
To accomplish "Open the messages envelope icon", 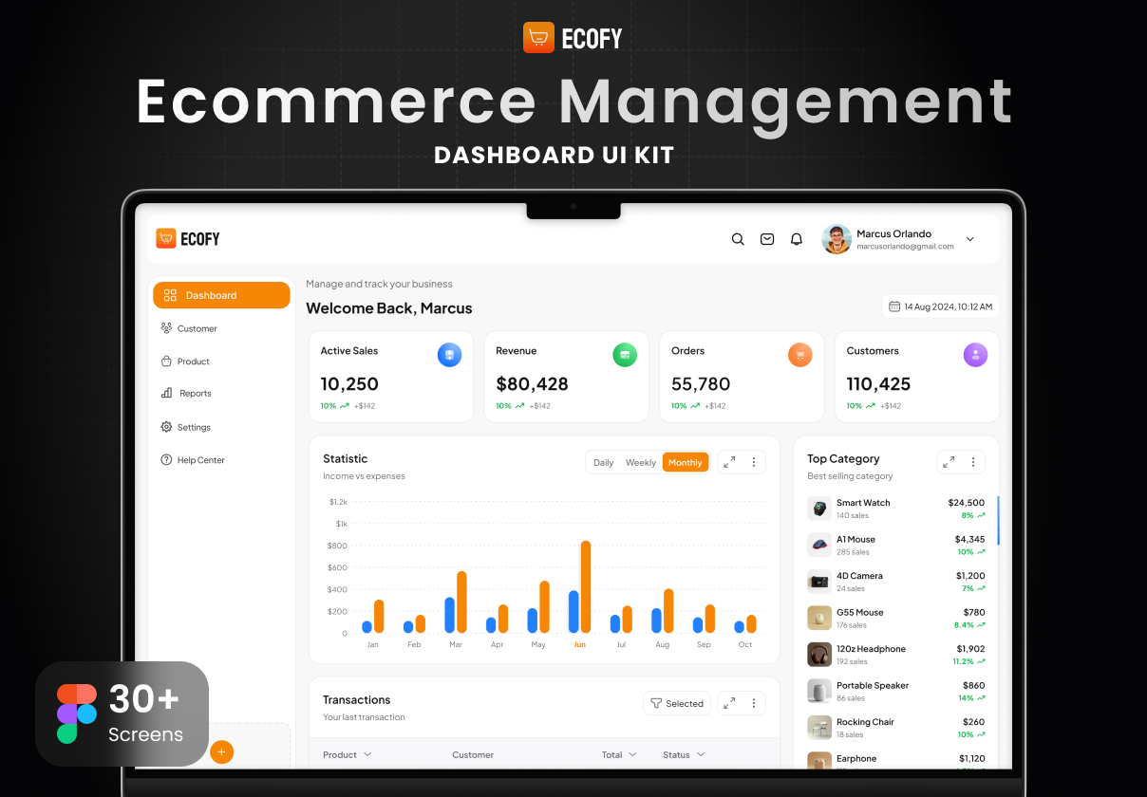I will click(x=767, y=239).
